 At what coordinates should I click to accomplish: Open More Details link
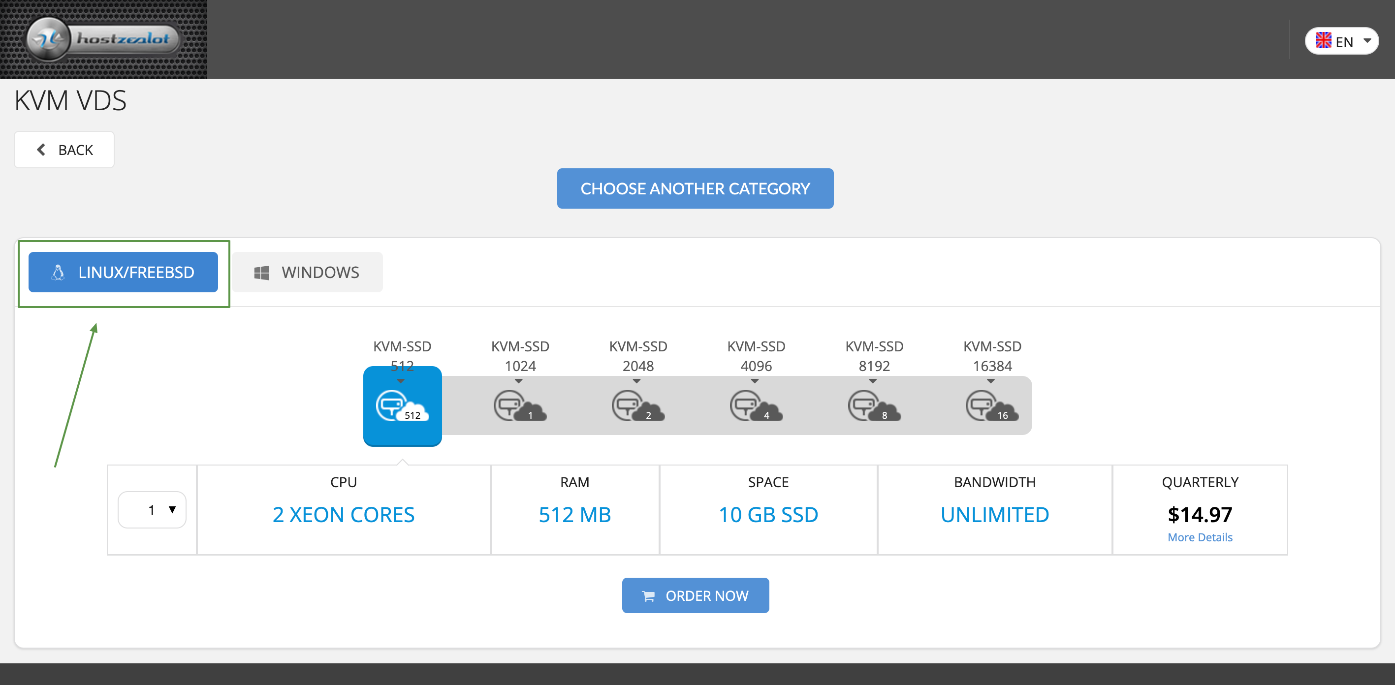coord(1200,536)
